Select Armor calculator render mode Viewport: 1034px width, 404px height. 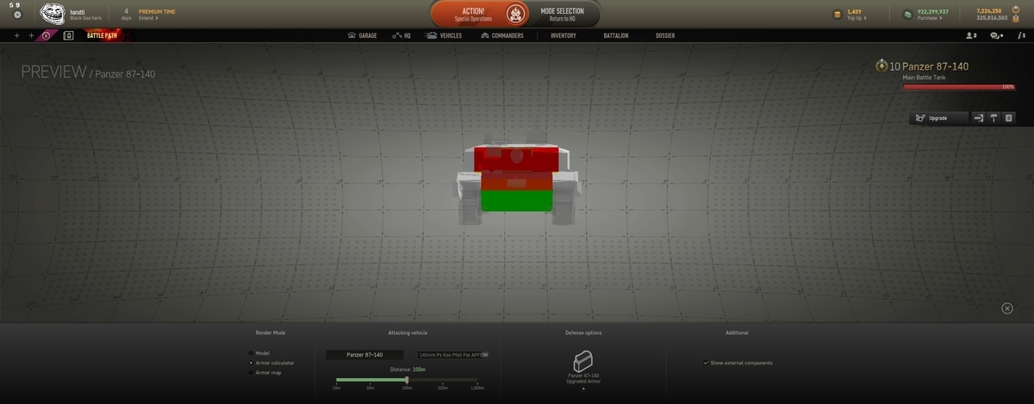pyautogui.click(x=271, y=363)
